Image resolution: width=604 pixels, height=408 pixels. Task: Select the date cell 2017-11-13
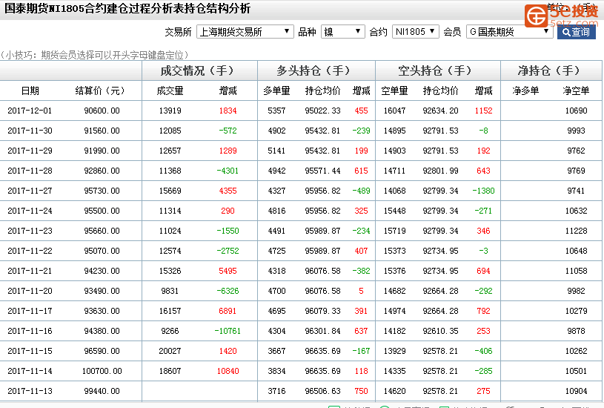coord(30,392)
